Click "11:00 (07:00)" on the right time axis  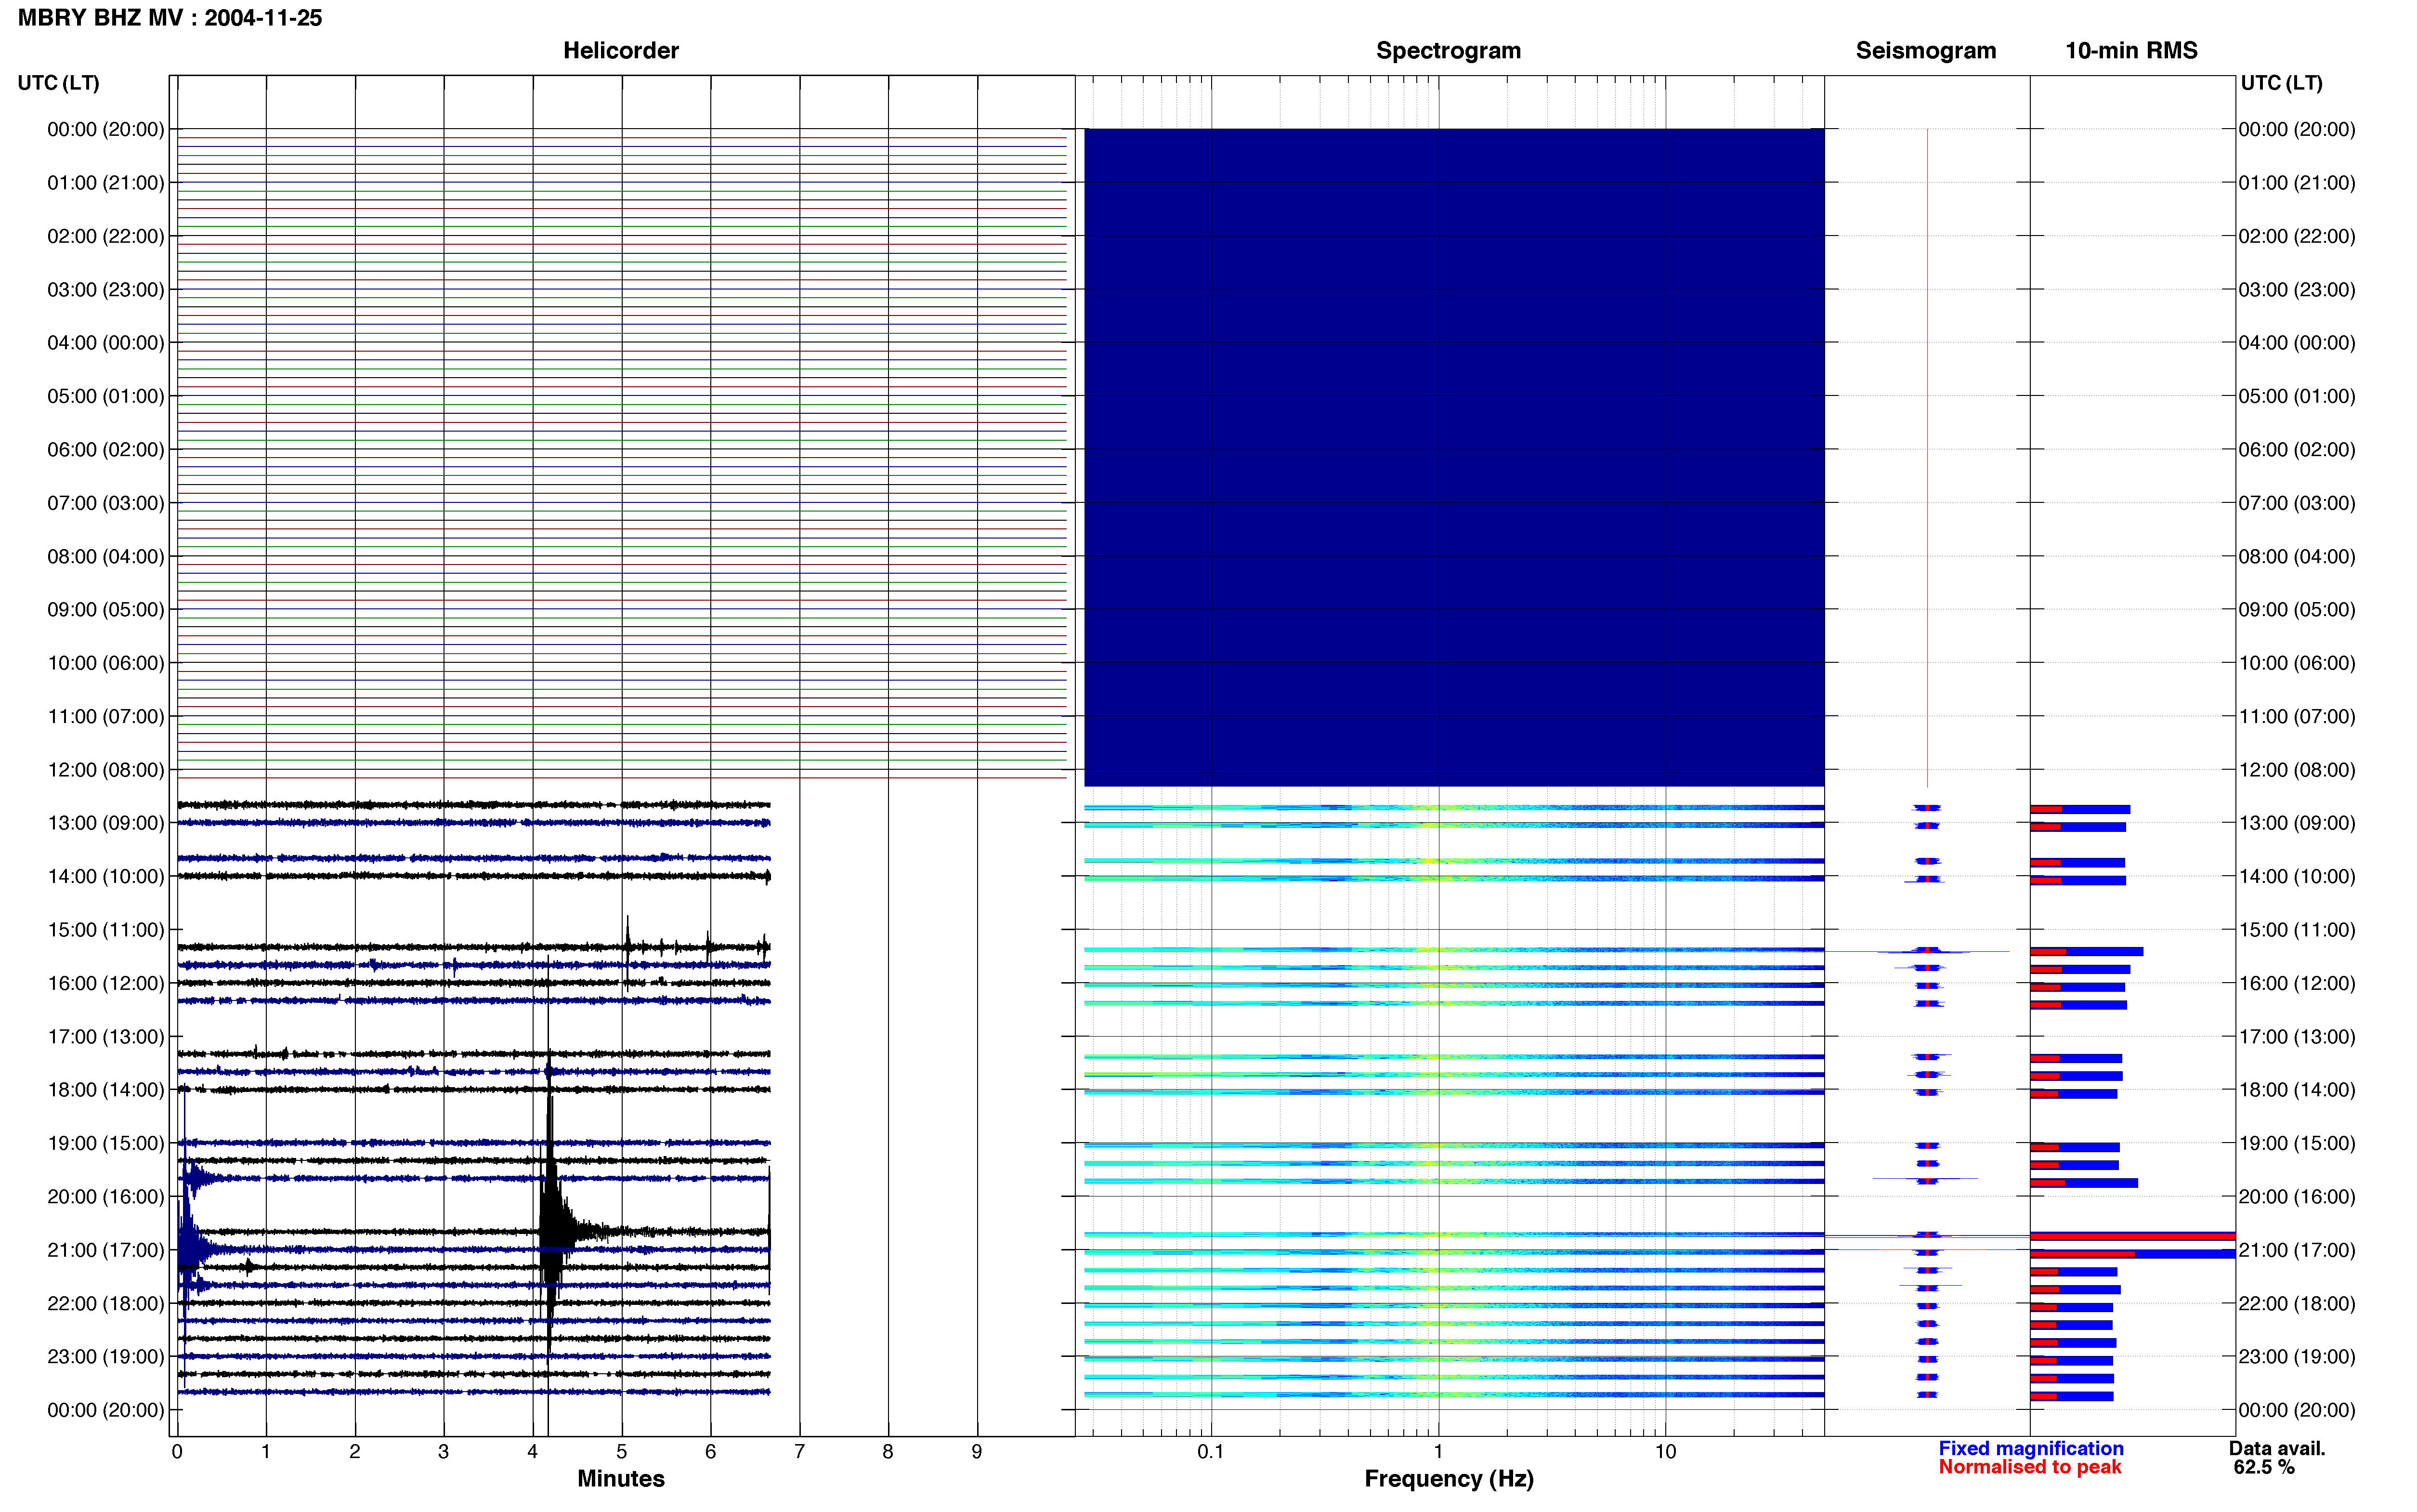2297,716
